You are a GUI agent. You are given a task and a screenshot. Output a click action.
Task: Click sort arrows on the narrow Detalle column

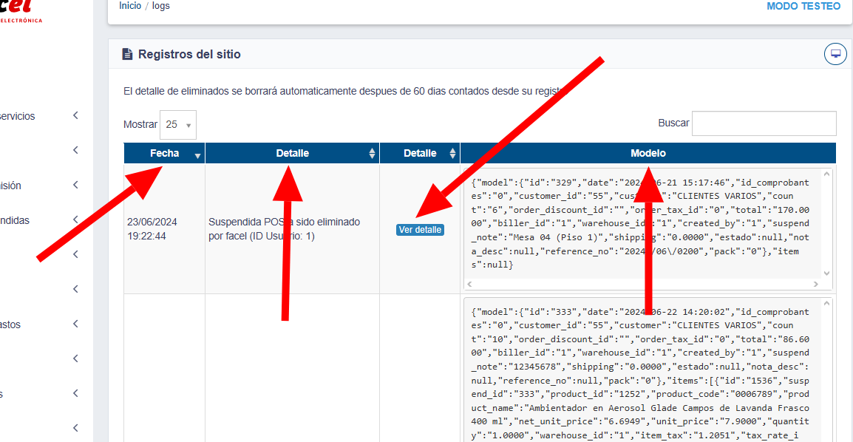point(452,154)
